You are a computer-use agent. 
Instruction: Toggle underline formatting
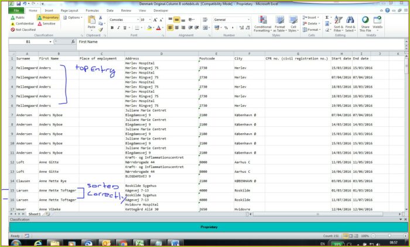[x=125, y=27]
